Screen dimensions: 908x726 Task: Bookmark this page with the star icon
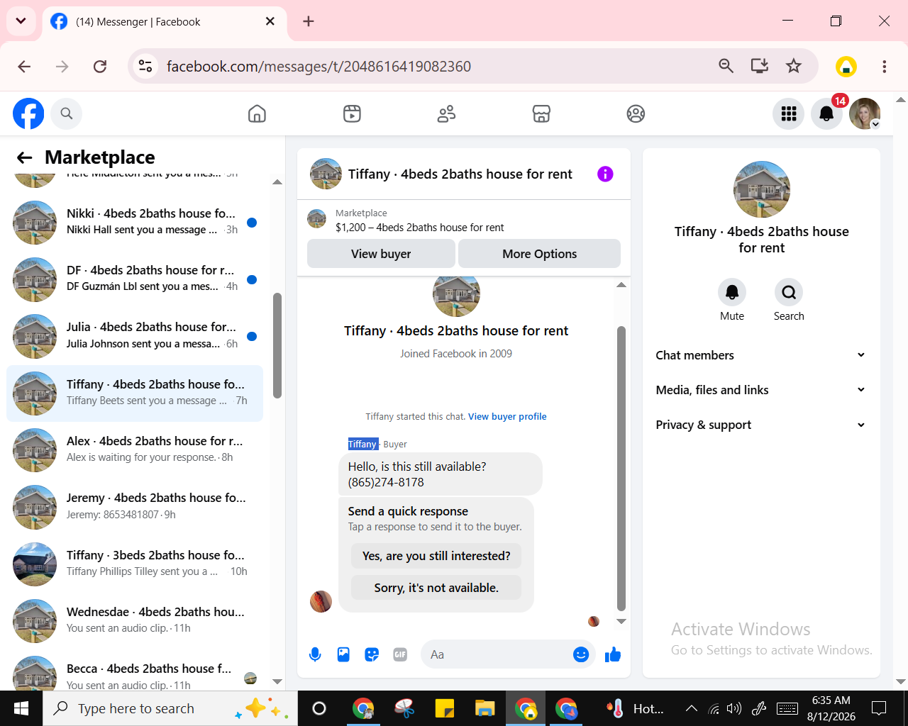[x=794, y=66]
